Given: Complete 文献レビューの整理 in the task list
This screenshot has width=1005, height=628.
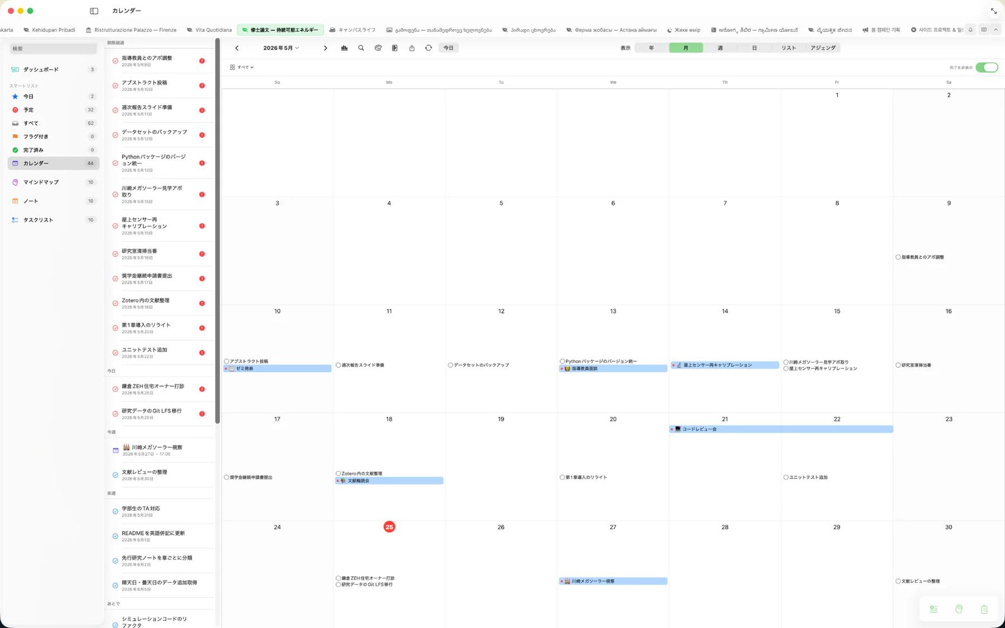Looking at the screenshot, I should pos(115,475).
